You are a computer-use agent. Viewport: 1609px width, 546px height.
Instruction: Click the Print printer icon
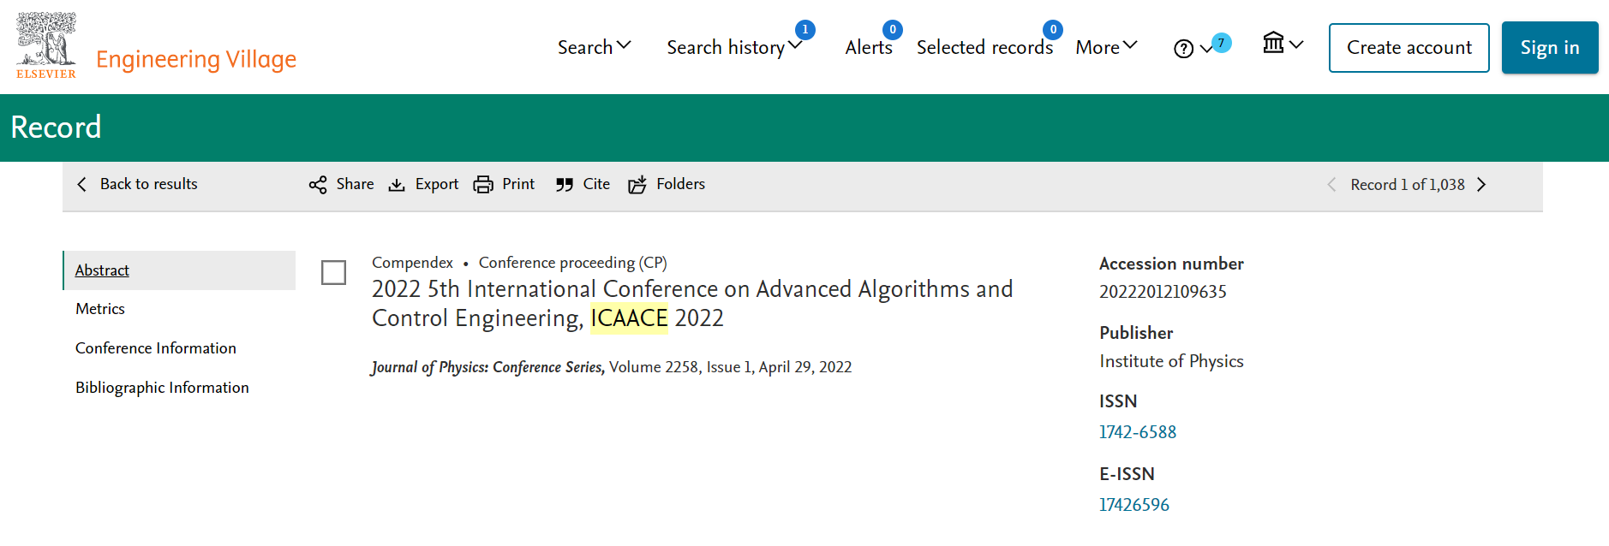tap(483, 185)
